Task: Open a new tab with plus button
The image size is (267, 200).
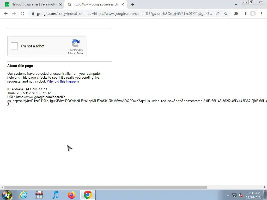Action: tap(133, 5)
